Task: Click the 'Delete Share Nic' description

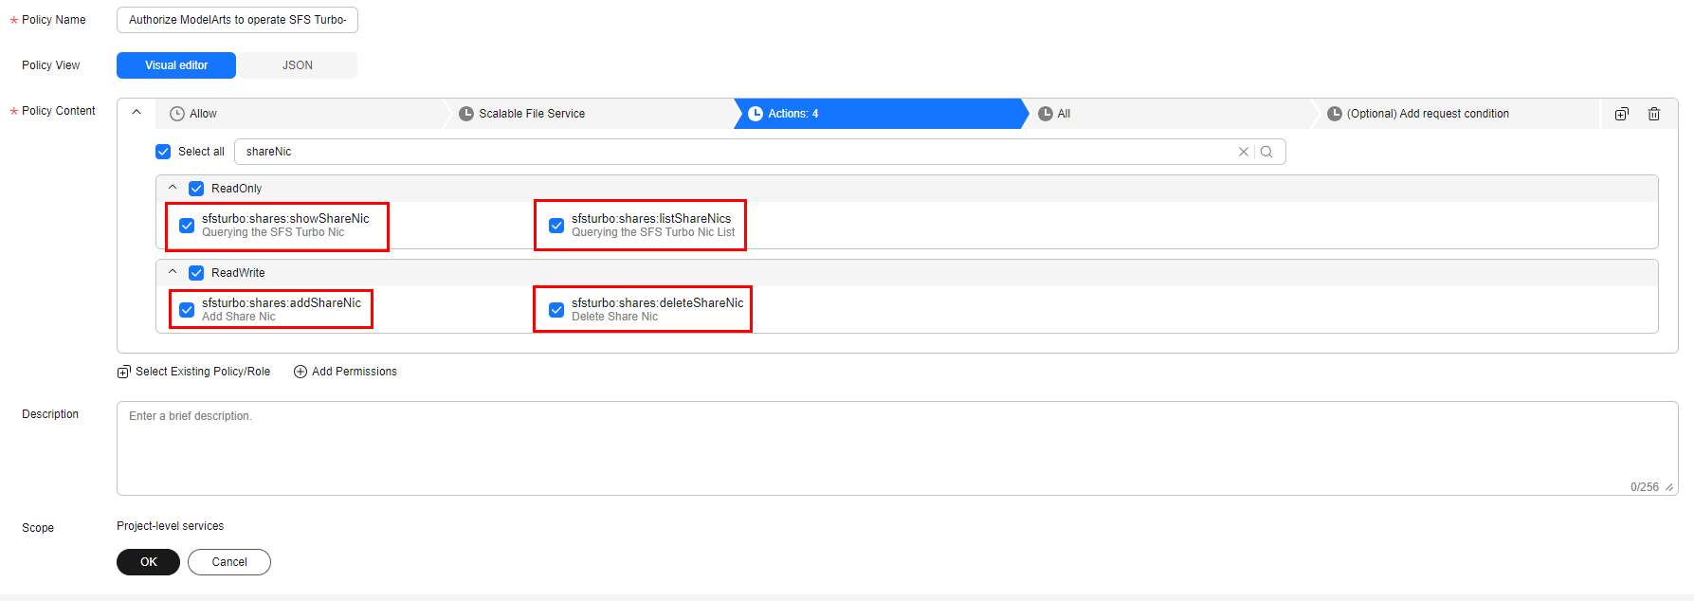Action: coord(614,317)
